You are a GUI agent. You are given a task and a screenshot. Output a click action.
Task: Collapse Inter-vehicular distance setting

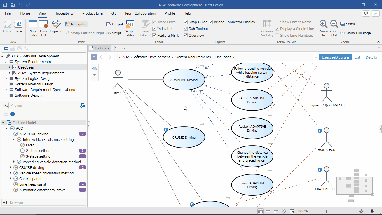click(x=14, y=139)
